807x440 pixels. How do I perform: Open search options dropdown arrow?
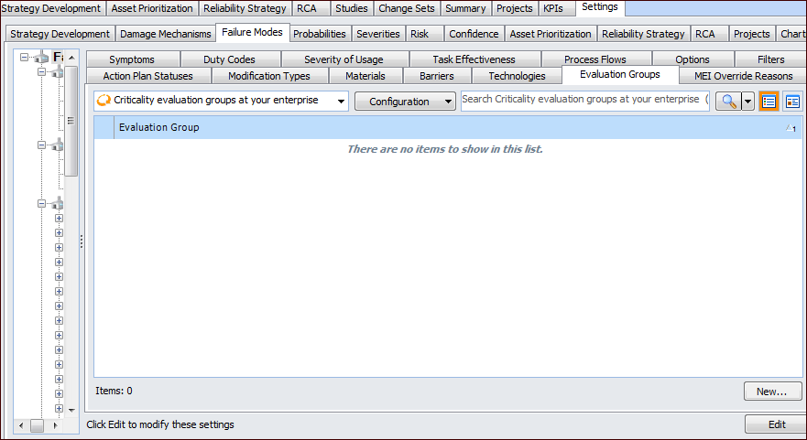click(747, 102)
